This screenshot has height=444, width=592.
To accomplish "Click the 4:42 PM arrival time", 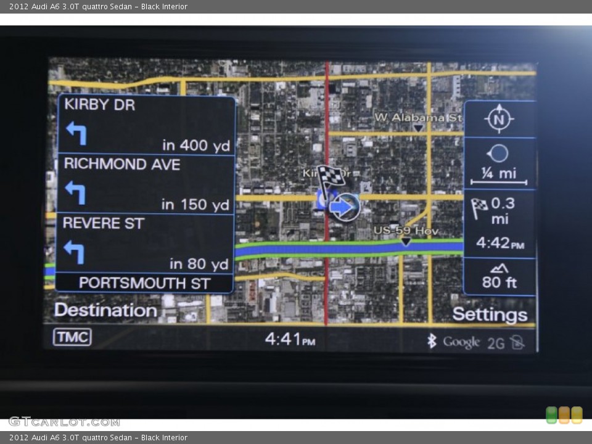I will (x=500, y=243).
